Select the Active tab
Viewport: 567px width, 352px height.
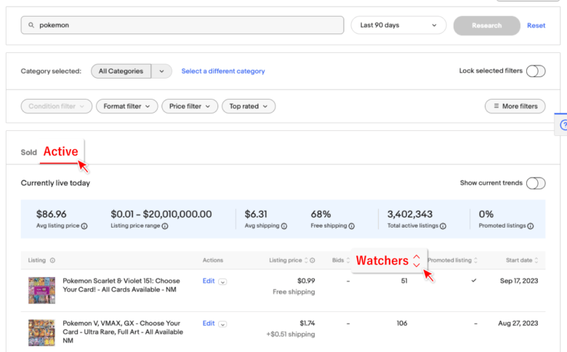tap(60, 152)
